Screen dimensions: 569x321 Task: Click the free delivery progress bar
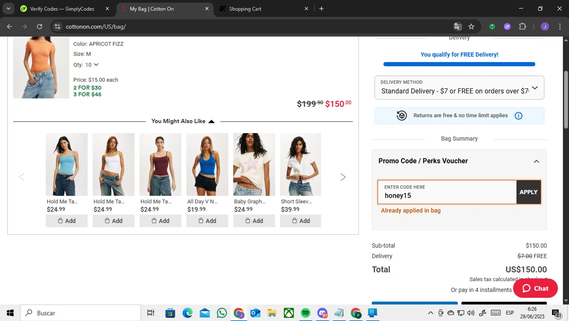(459, 64)
